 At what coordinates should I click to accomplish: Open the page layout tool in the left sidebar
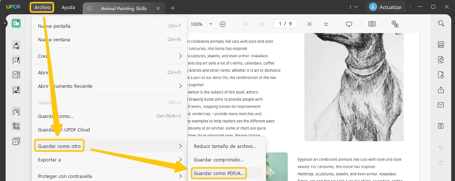(x=16, y=75)
